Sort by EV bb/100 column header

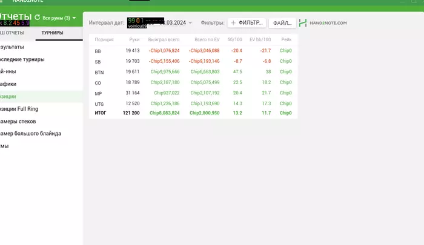click(x=260, y=40)
